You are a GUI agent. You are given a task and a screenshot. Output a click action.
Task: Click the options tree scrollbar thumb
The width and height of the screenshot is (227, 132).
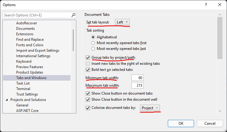click(x=73, y=40)
